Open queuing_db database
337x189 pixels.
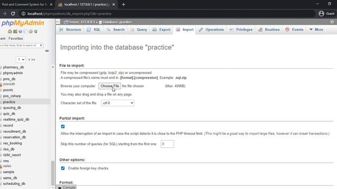coord(12,108)
